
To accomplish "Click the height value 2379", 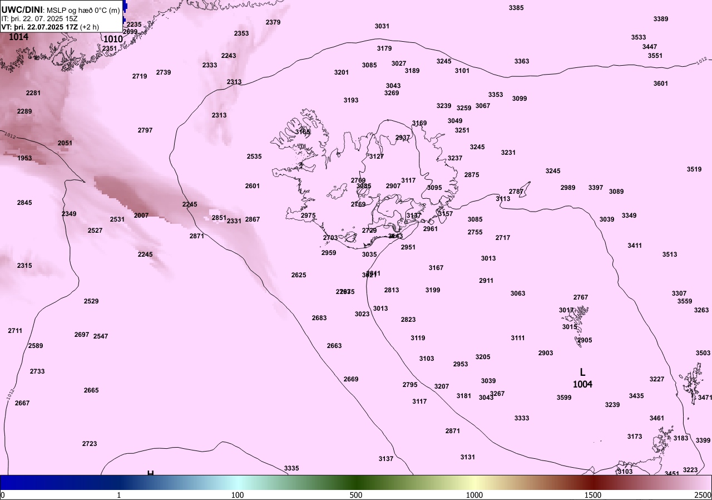I will pos(273,22).
